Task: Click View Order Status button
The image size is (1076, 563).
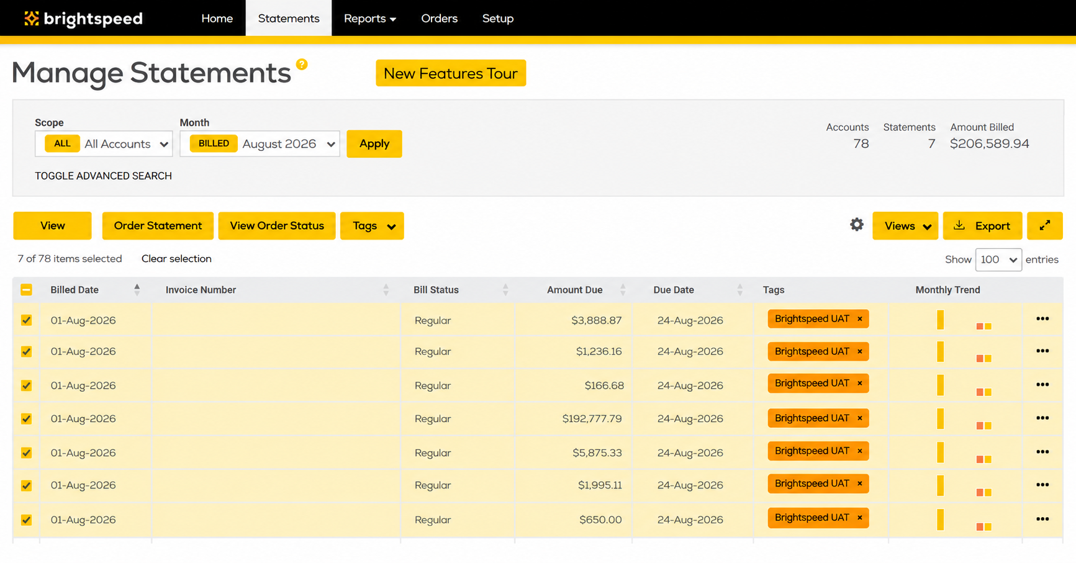Action: click(x=277, y=226)
